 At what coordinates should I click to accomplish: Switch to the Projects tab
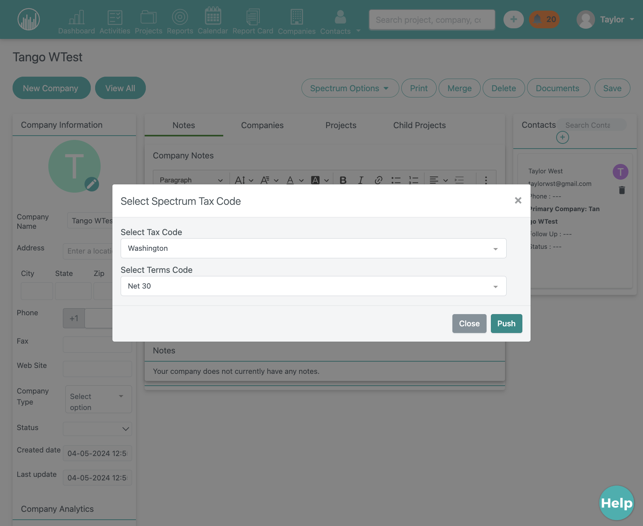[341, 125]
